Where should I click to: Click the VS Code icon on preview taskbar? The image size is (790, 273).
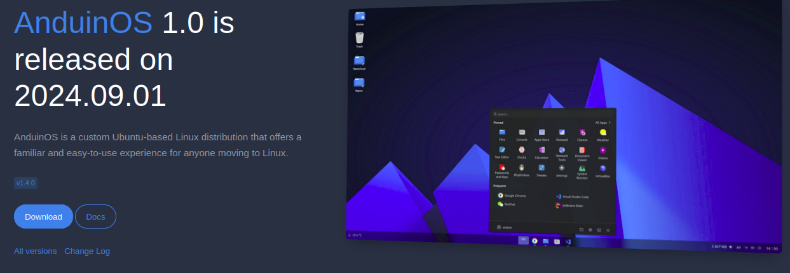[x=568, y=242]
